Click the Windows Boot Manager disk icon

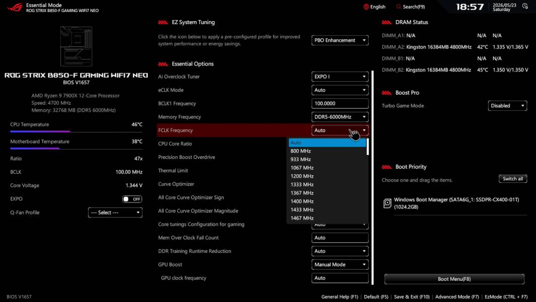[x=387, y=203]
